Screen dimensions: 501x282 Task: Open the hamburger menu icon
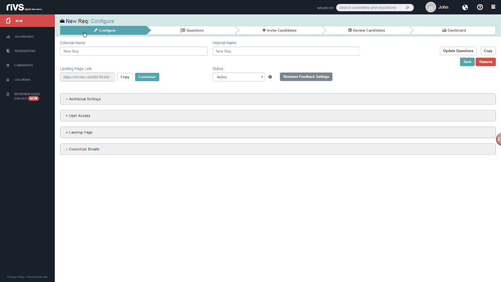coord(493,7)
